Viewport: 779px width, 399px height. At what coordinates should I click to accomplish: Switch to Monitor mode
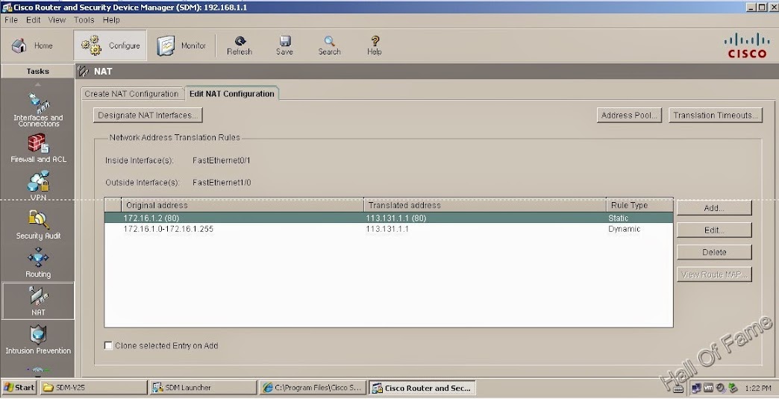pyautogui.click(x=181, y=45)
